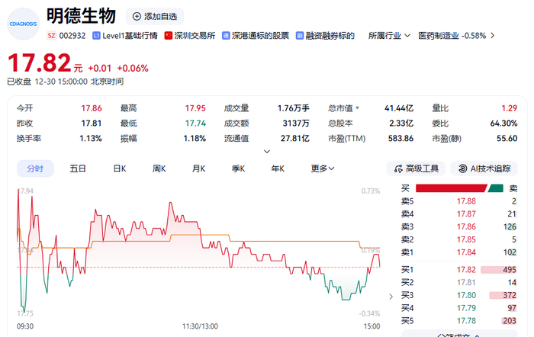The width and height of the screenshot is (534, 337).
Task: Open 总市值 dropdown arrow
Action: [357, 108]
